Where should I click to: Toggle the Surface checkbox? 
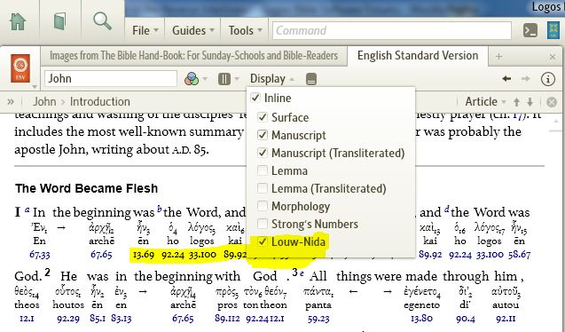click(x=263, y=117)
